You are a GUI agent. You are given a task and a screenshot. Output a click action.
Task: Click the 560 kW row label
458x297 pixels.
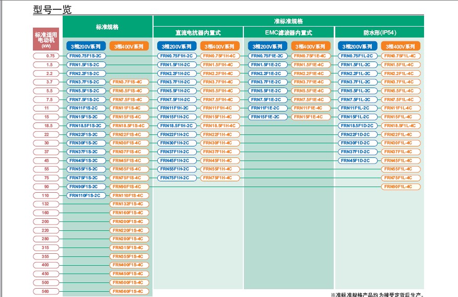pos(46,291)
